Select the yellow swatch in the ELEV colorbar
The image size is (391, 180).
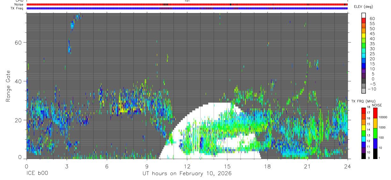pos(364,36)
